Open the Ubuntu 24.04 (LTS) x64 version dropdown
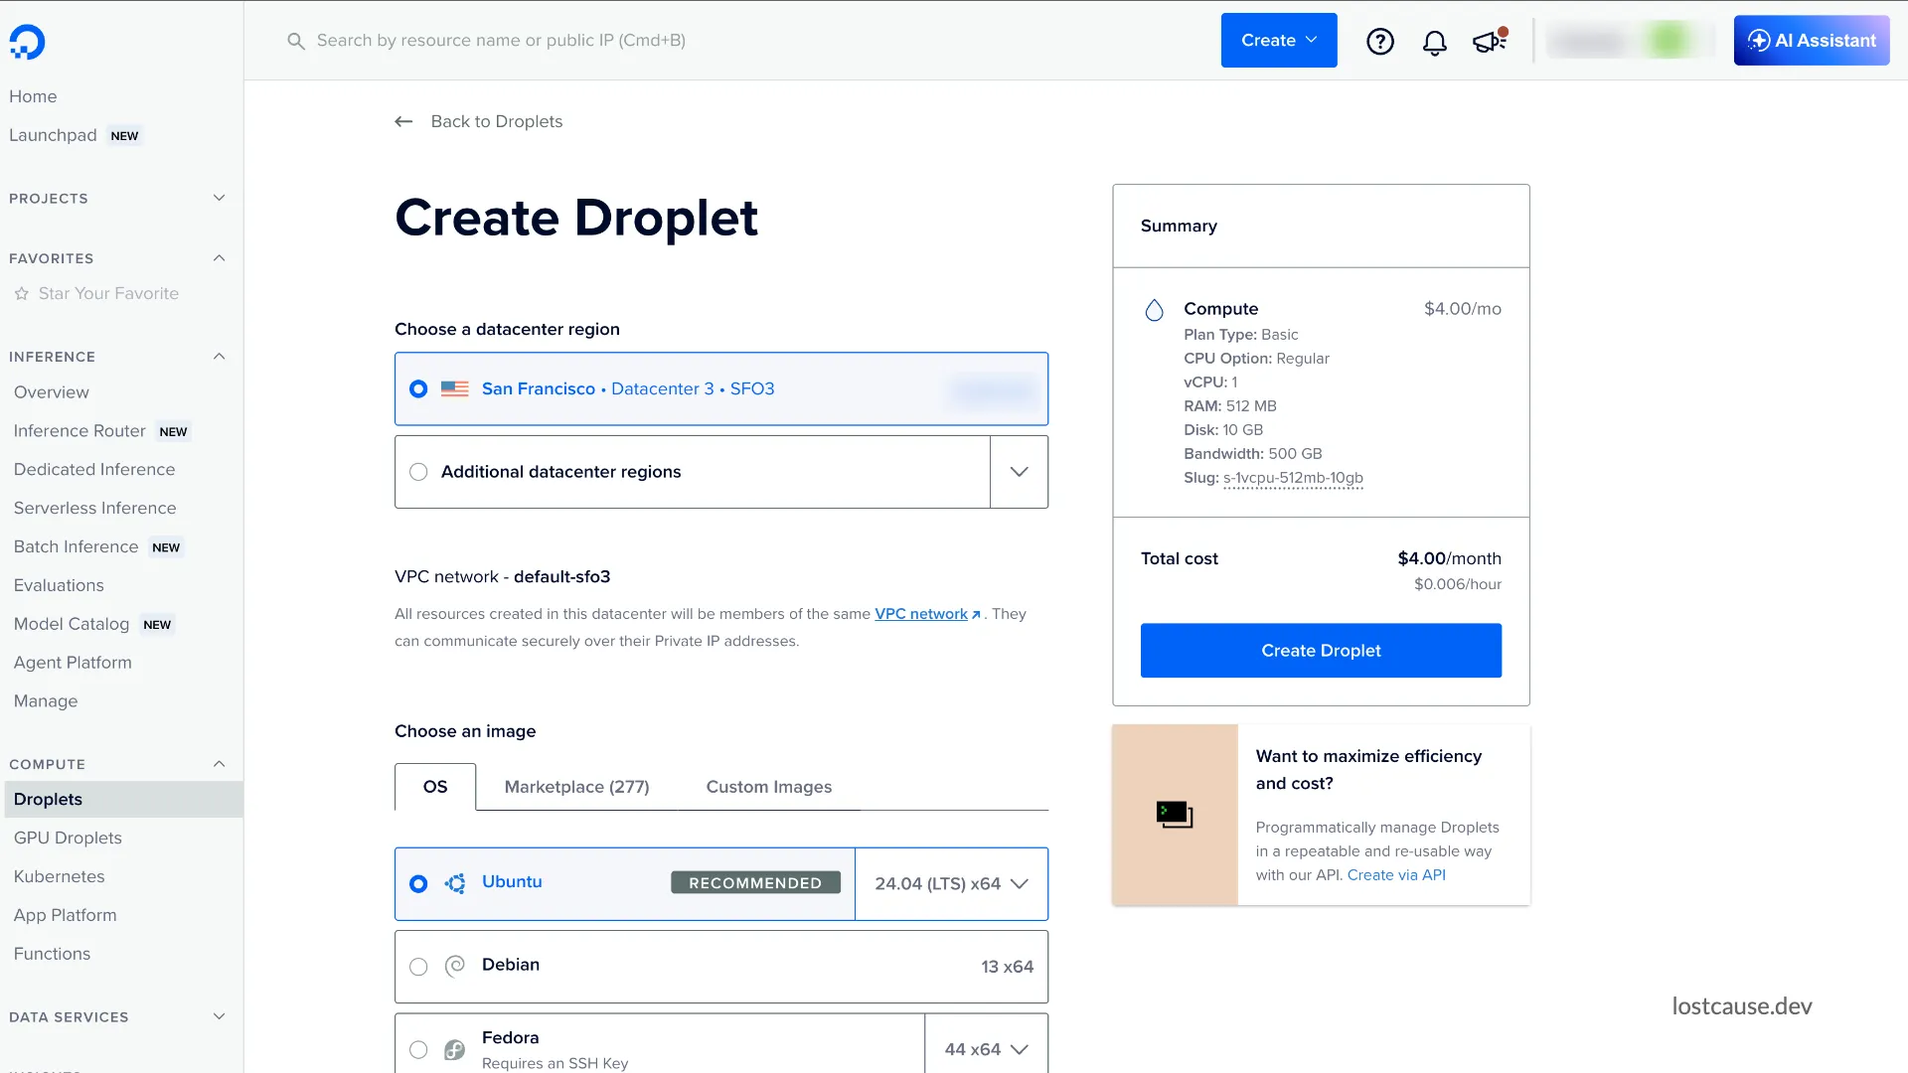This screenshot has width=1908, height=1073. [x=951, y=883]
